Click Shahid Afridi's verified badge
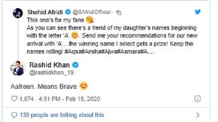The height and width of the screenshot is (122, 218). coord(68,12)
